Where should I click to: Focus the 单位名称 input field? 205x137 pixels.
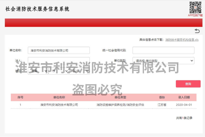59,50
